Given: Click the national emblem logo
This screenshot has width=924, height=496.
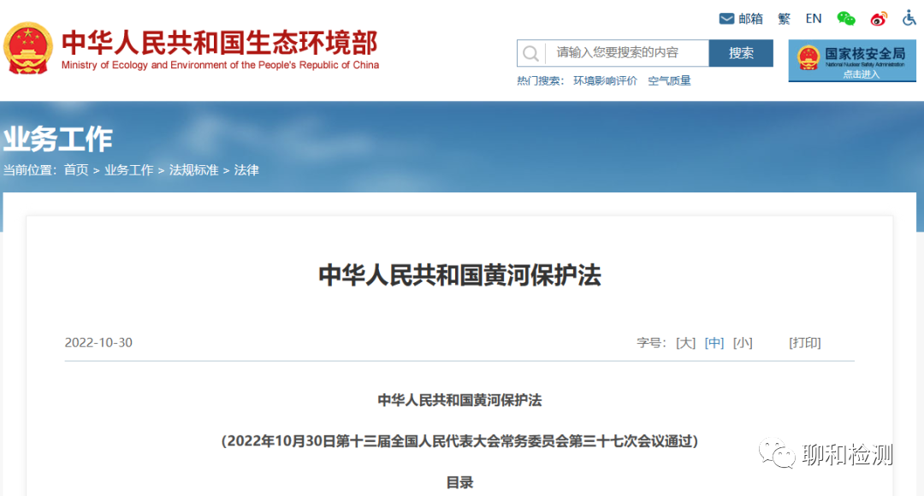Looking at the screenshot, I should coord(28,49).
